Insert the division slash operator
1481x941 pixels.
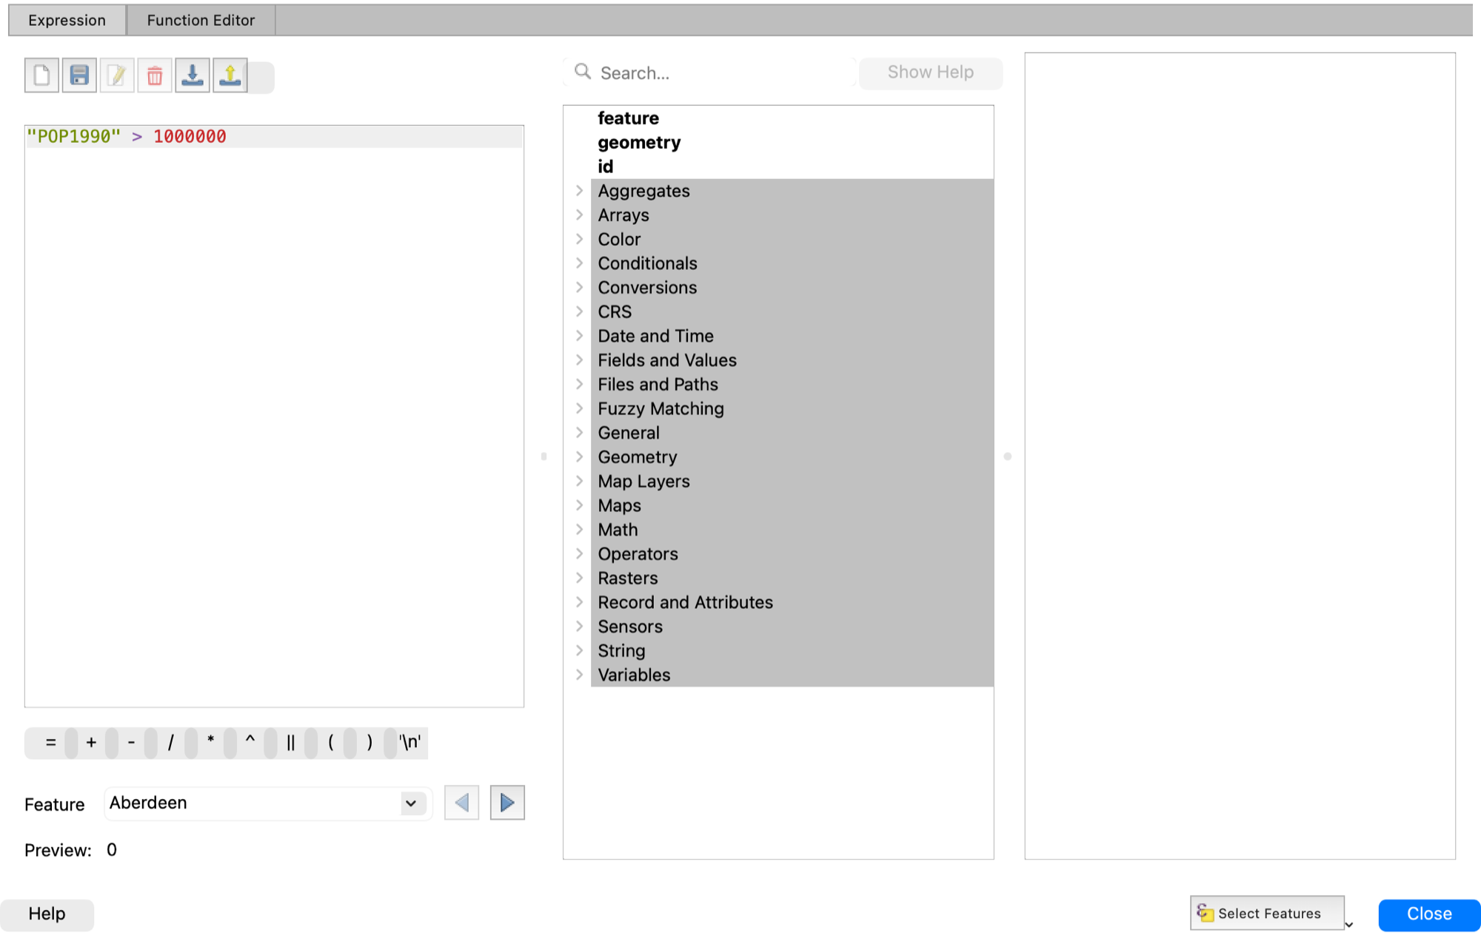click(x=171, y=743)
